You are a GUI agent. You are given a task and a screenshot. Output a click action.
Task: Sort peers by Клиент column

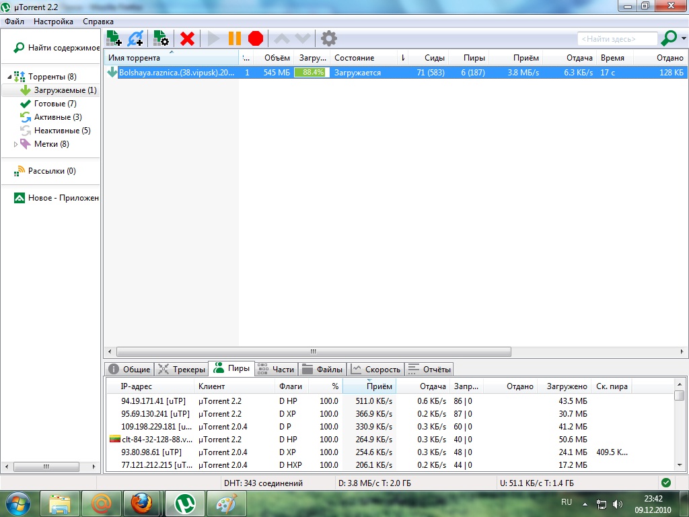point(234,386)
